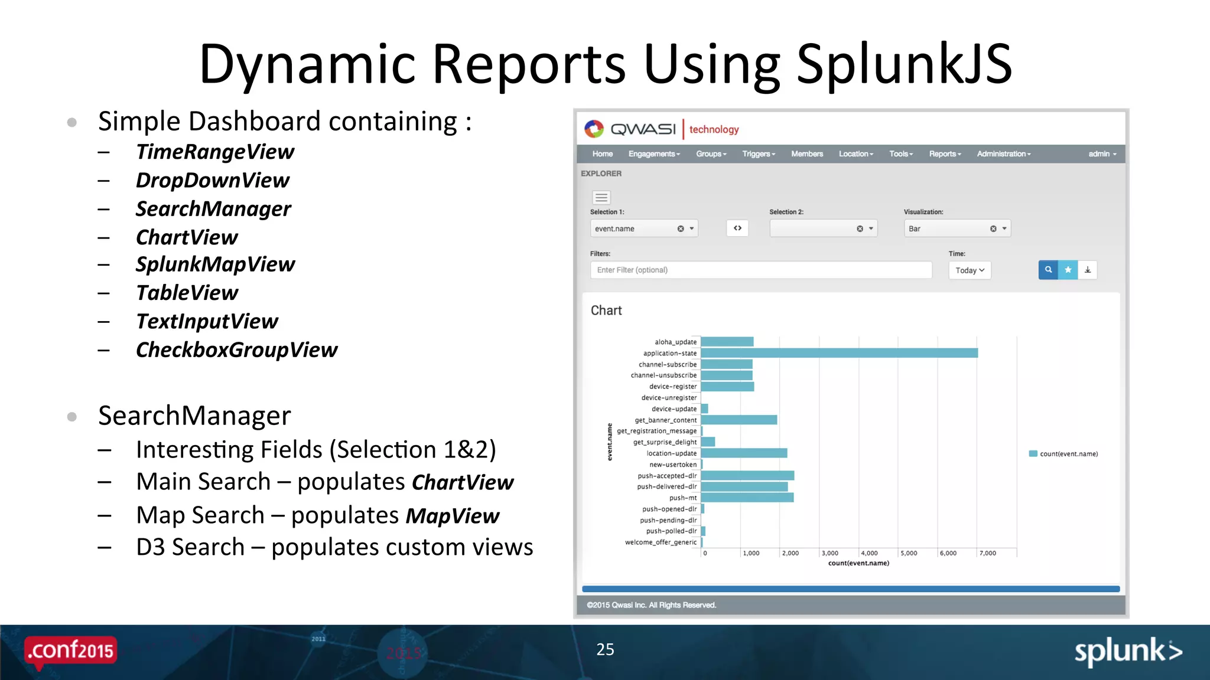Click the copyright Qwasi Inc footer text
This screenshot has height=680, width=1210.
point(651,605)
